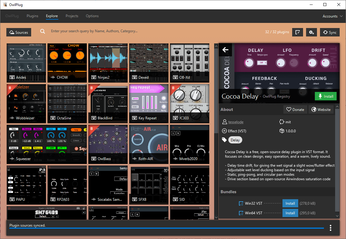This screenshot has height=239, width=346.
Task: Click the back arrow in plugin details
Action: pyautogui.click(x=225, y=50)
